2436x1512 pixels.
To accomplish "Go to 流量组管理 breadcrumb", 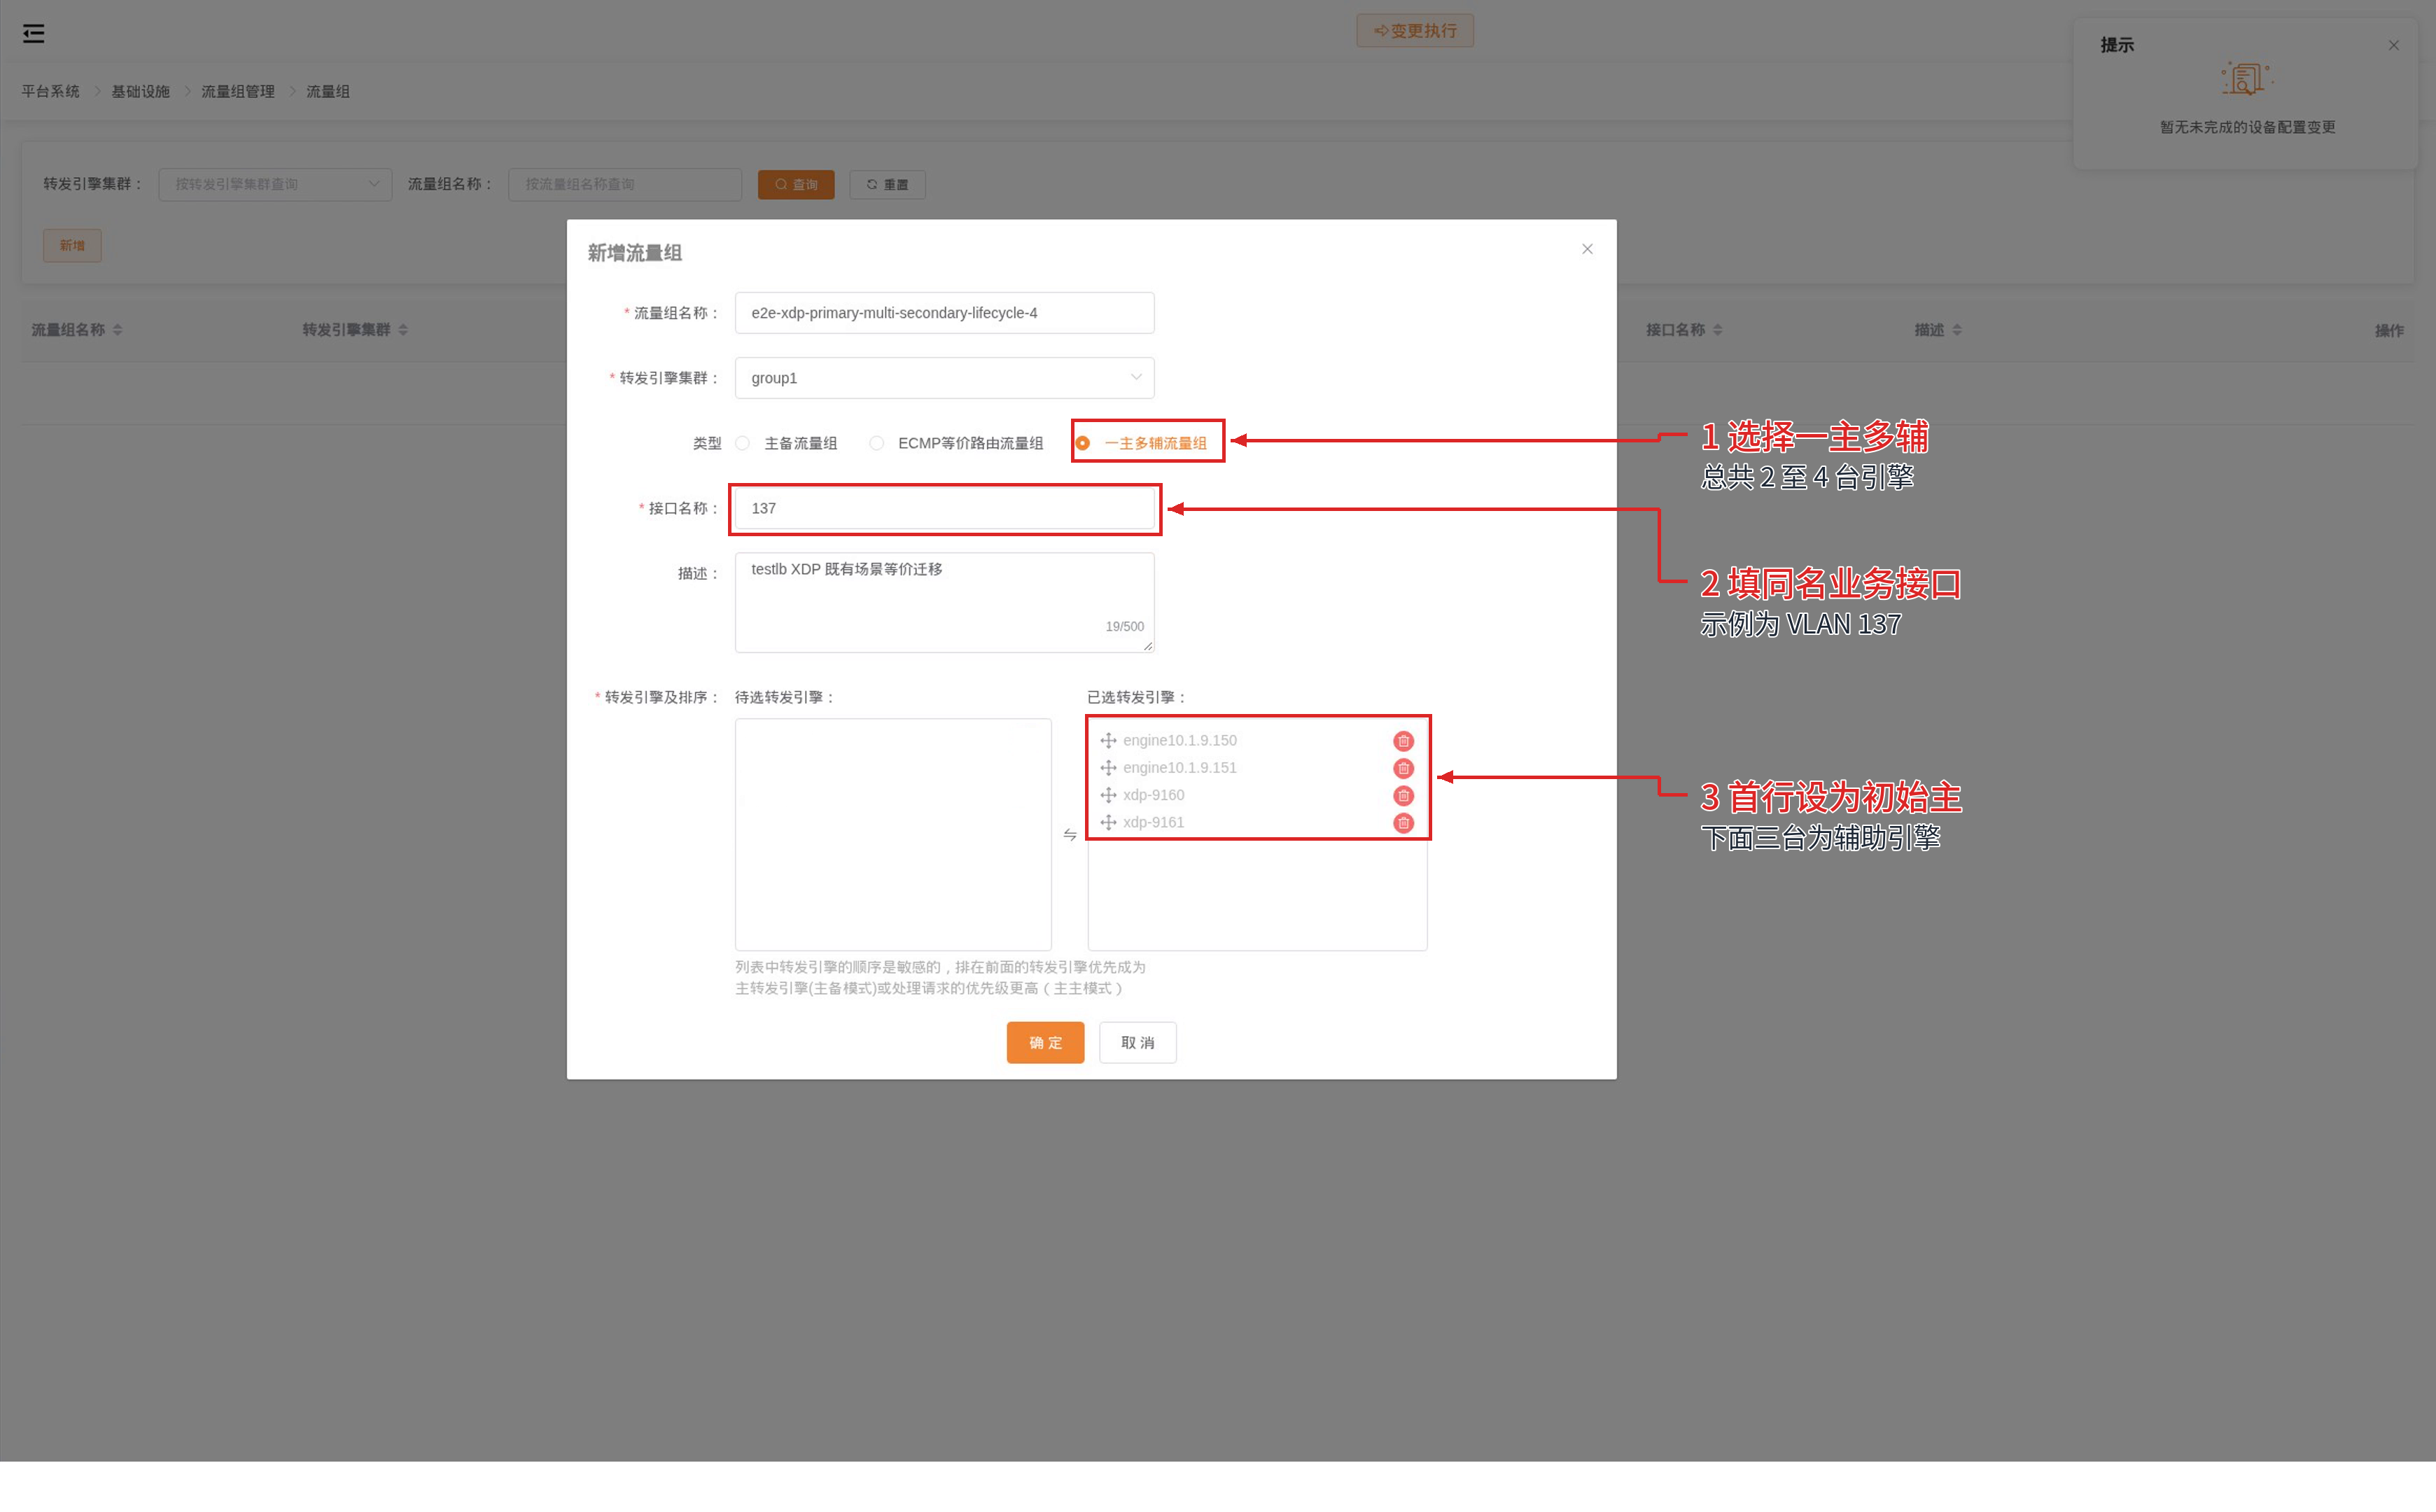I will pyautogui.click(x=238, y=92).
